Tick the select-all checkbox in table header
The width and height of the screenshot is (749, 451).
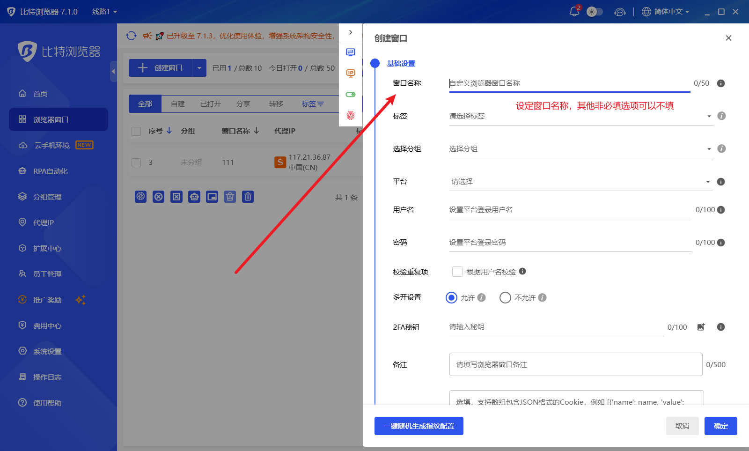[x=136, y=131]
